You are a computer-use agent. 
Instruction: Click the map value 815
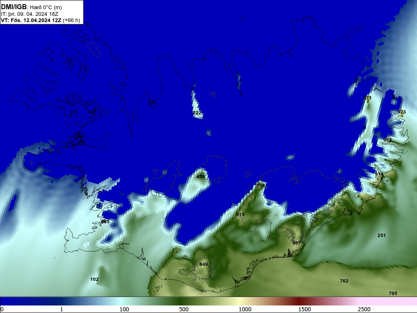point(240,215)
